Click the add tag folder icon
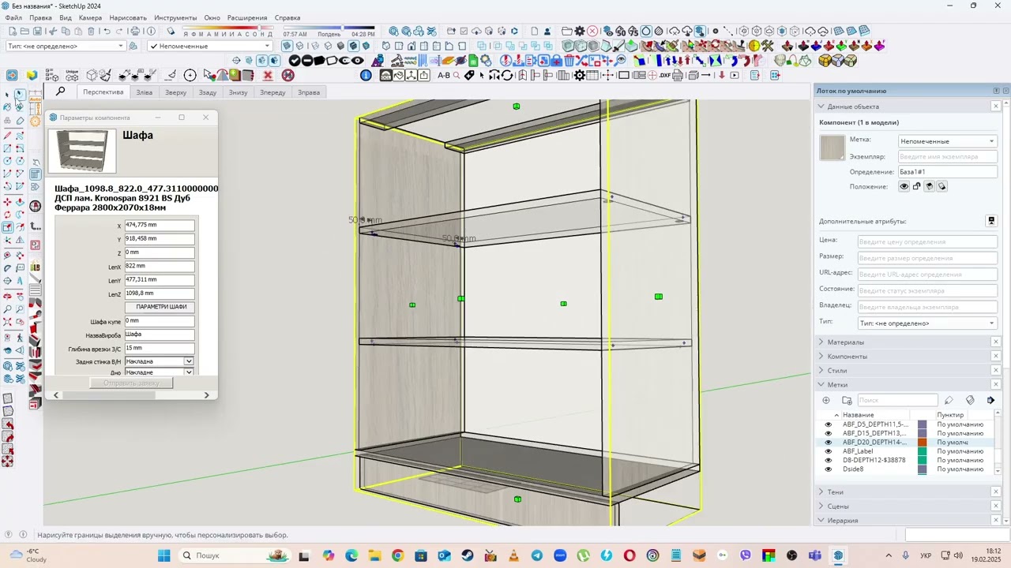This screenshot has height=568, width=1011. tap(847, 400)
